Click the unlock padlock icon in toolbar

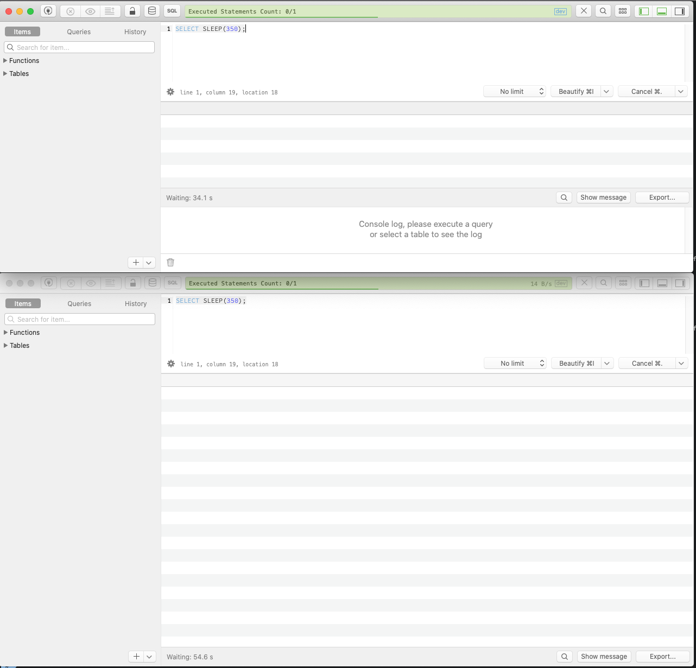pos(132,10)
